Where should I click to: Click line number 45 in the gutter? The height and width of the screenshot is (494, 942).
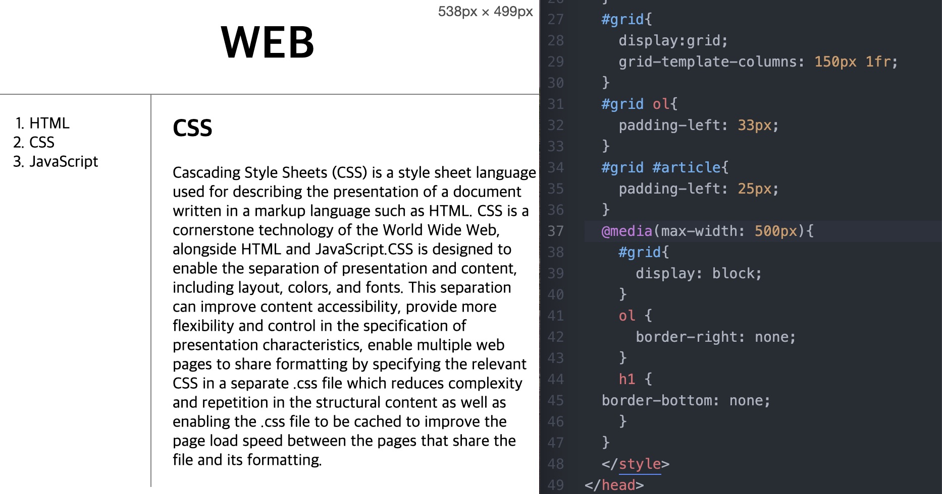pyautogui.click(x=555, y=400)
